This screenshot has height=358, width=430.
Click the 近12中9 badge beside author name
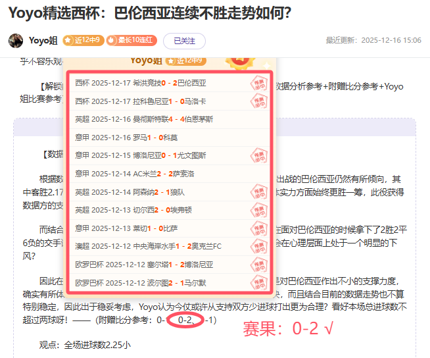click(83, 41)
